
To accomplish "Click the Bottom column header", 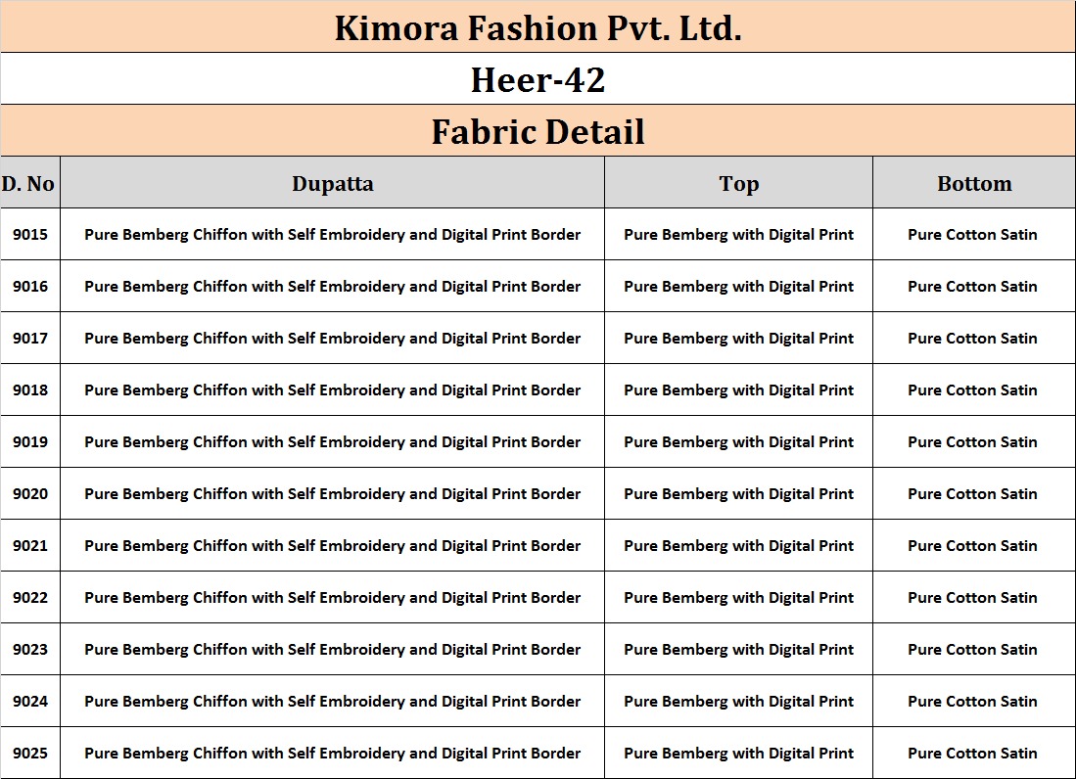I will point(973,183).
